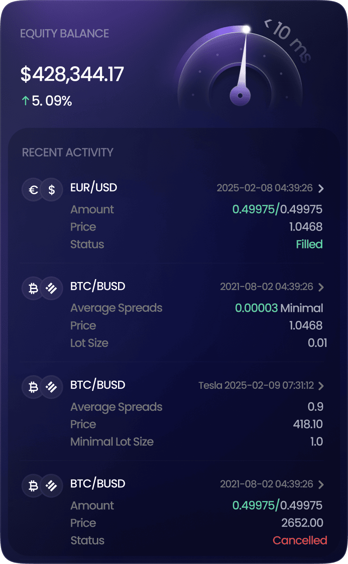This screenshot has height=564, width=348.
Task: Click the green up-arrow beside 5.09%
Action: pyautogui.click(x=25, y=101)
